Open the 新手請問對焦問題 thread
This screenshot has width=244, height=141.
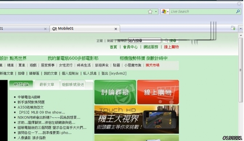point(31,102)
